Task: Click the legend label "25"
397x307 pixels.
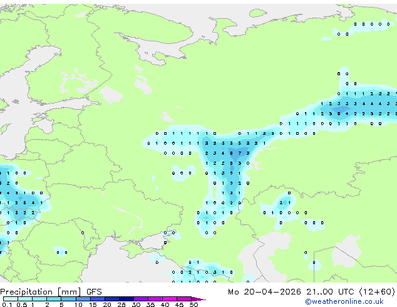Action: click(121, 304)
